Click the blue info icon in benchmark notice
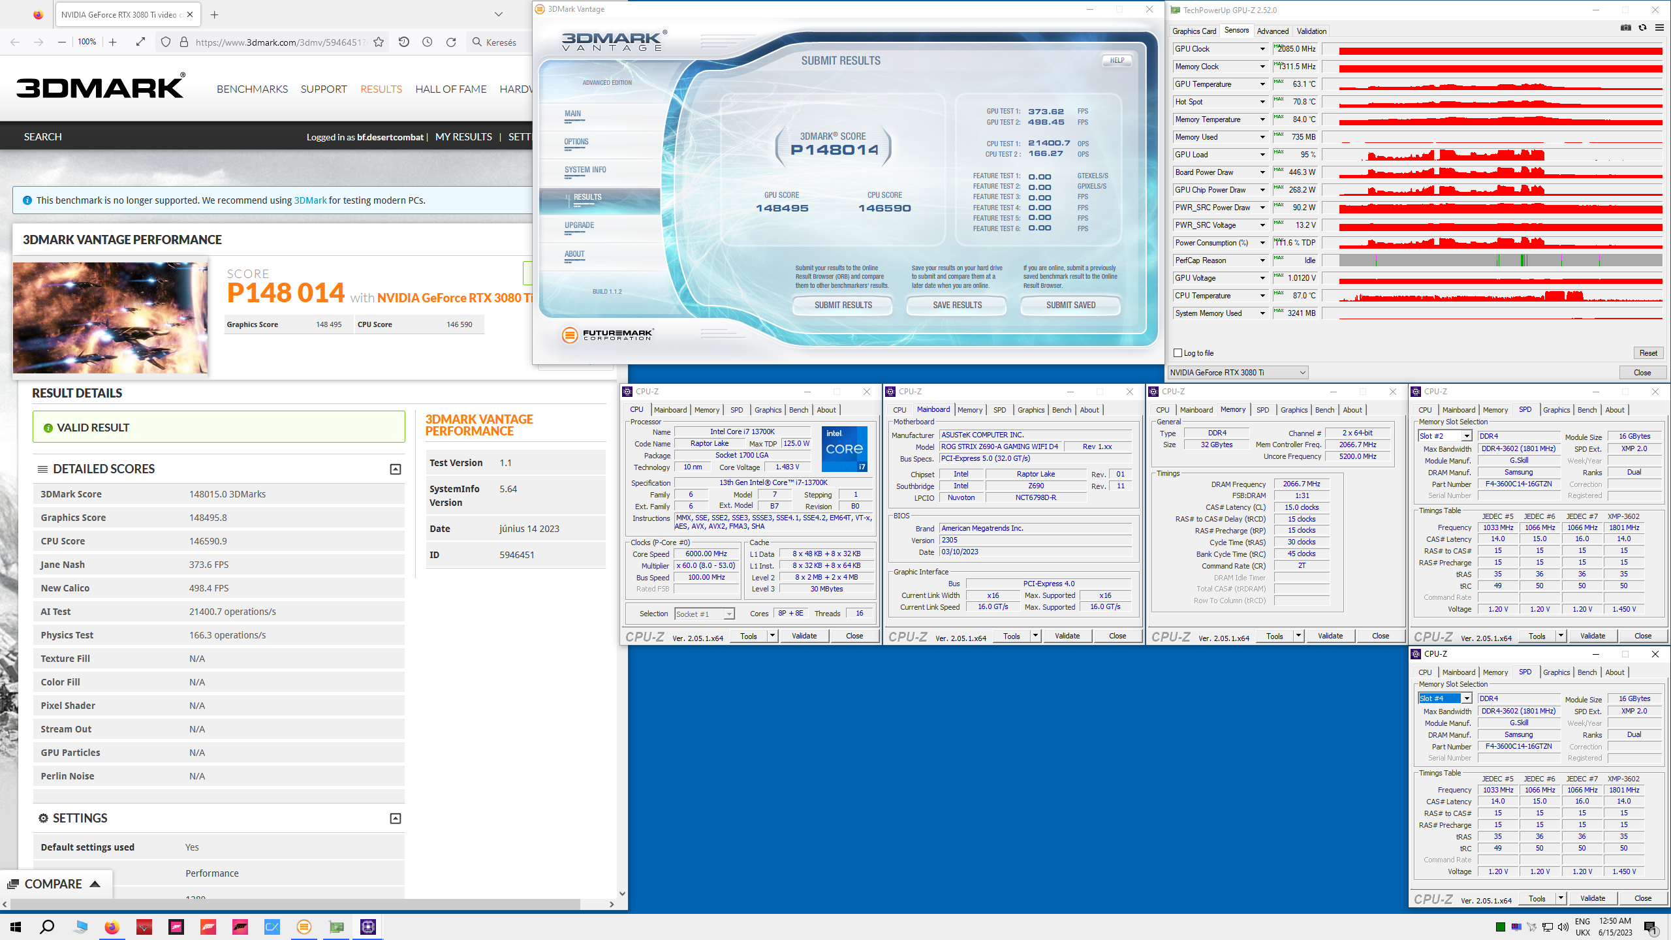The image size is (1671, 940). [27, 200]
